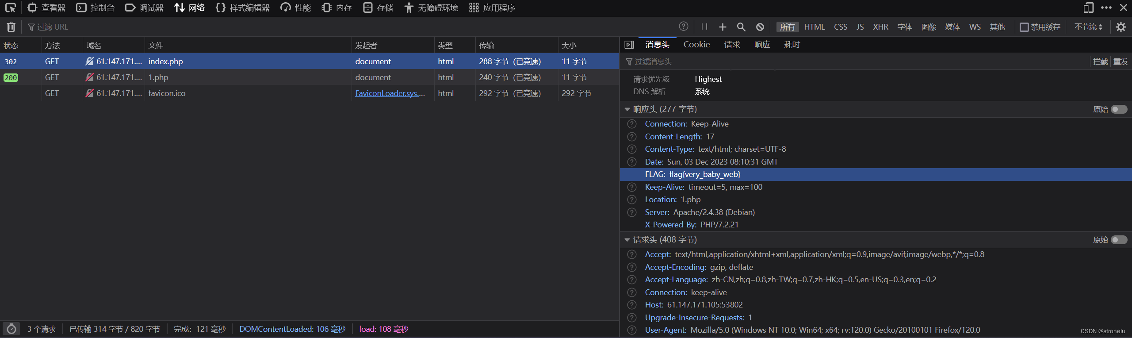Open the Cookie details tab
The image size is (1132, 338).
pos(696,45)
